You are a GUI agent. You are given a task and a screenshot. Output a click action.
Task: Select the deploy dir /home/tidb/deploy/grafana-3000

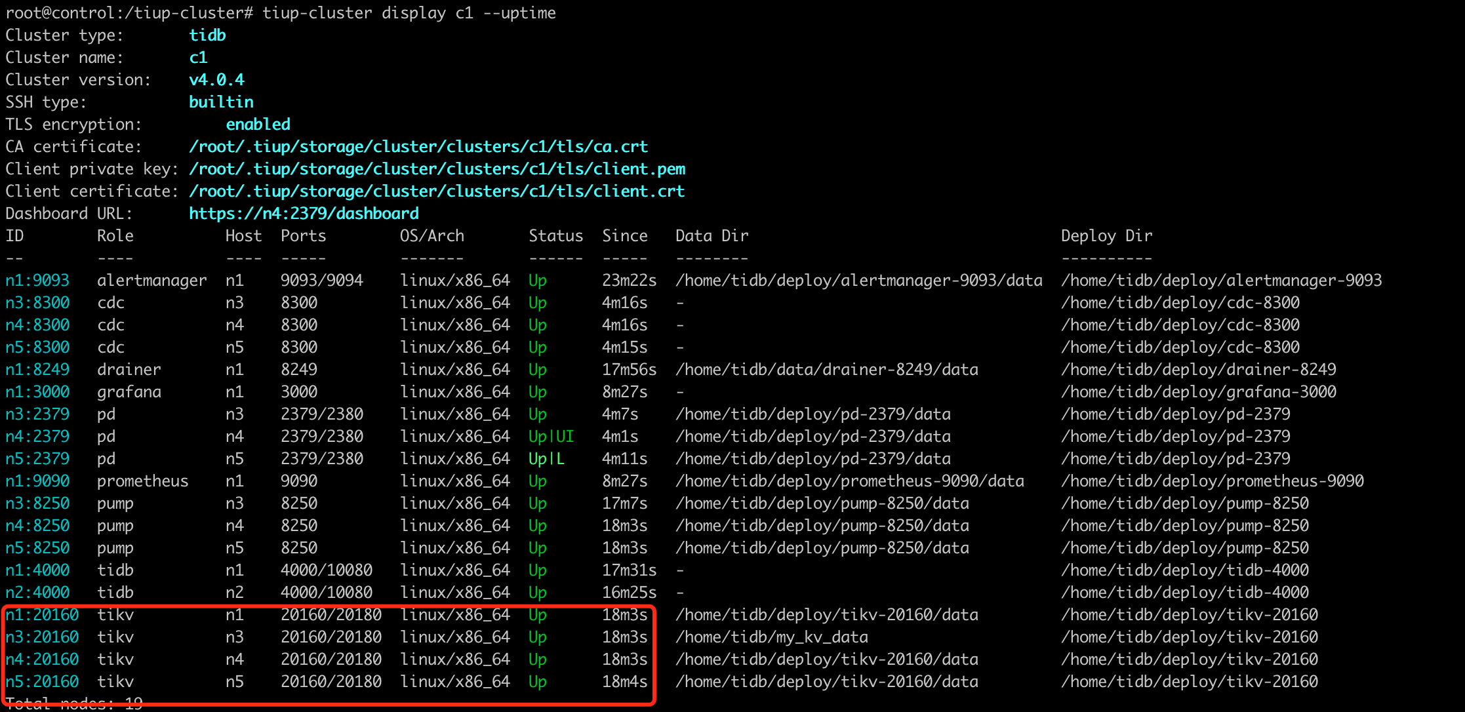pyautogui.click(x=1199, y=392)
